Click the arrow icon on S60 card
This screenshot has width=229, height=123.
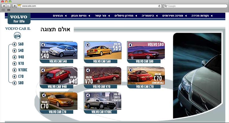[88, 45]
